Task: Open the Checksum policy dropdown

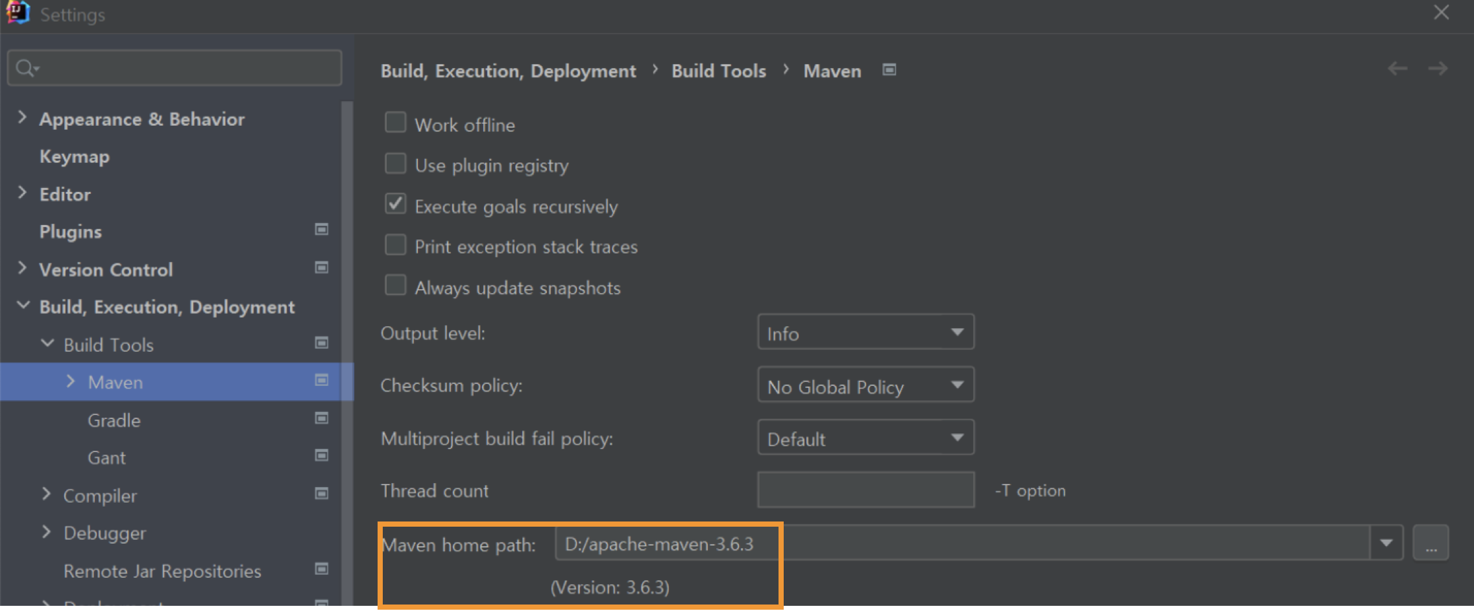Action: pyautogui.click(x=865, y=385)
